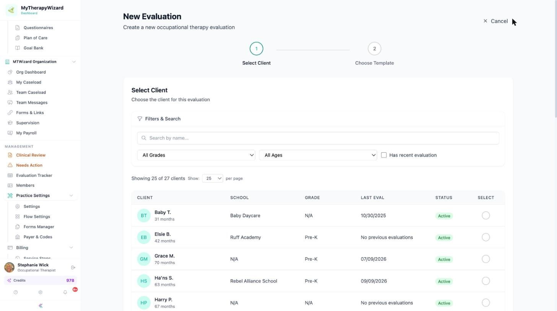This screenshot has width=557, height=311.
Task: Collapse the MTWizard Organization chevron
Action: pos(74,62)
